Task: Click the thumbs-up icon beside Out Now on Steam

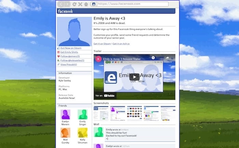Action: pyautogui.click(x=58, y=48)
